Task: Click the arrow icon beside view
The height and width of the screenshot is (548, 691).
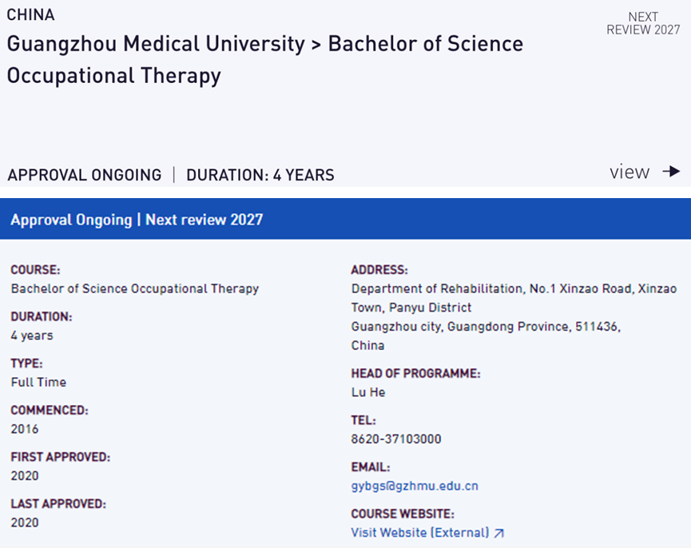Action: [x=671, y=172]
